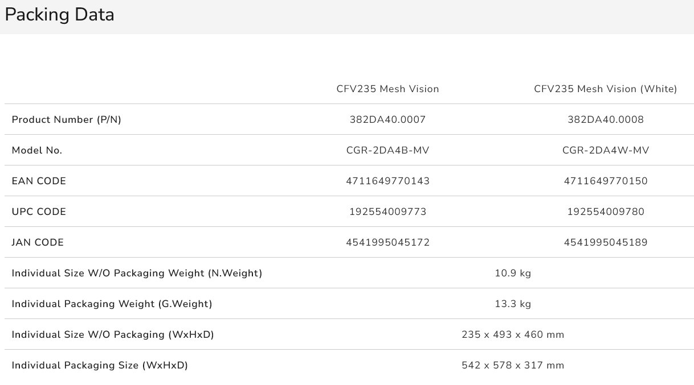694x385 pixels.
Task: Click the 13.3 kg gross weight value
Action: (x=513, y=304)
